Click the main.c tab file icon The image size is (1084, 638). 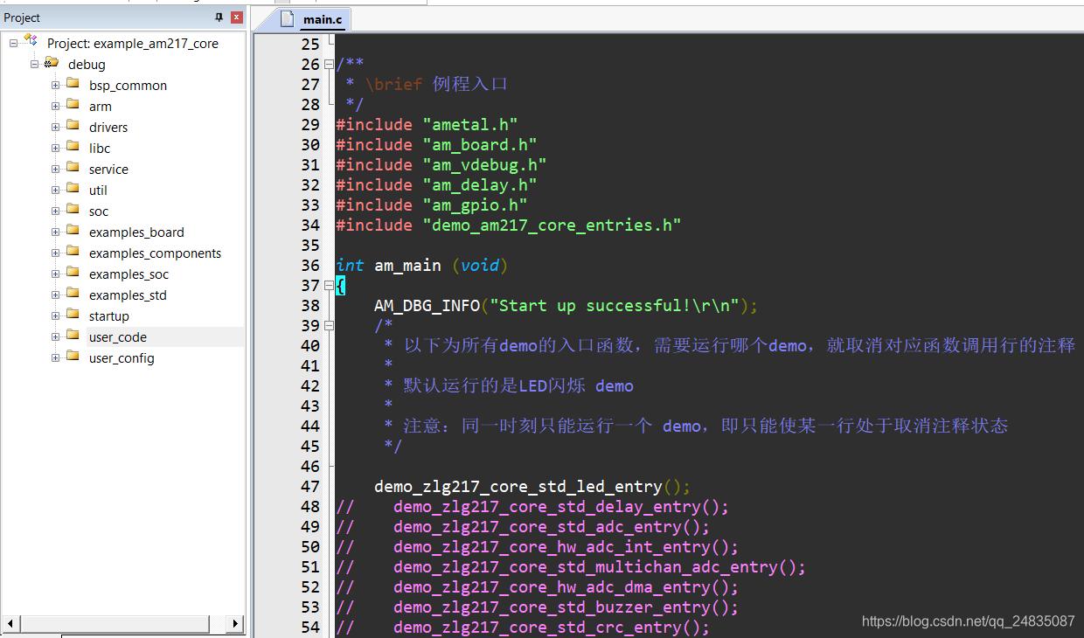click(x=288, y=18)
